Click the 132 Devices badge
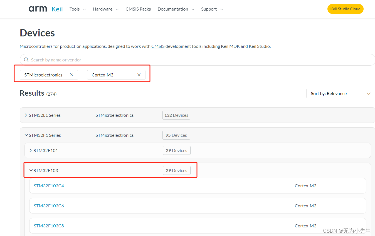 (x=176, y=115)
